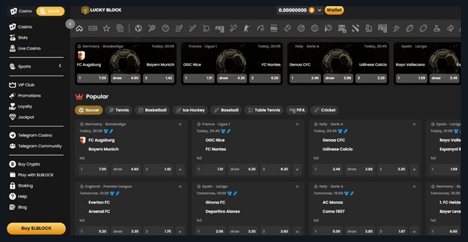Open the bet slip document icon

120,28
